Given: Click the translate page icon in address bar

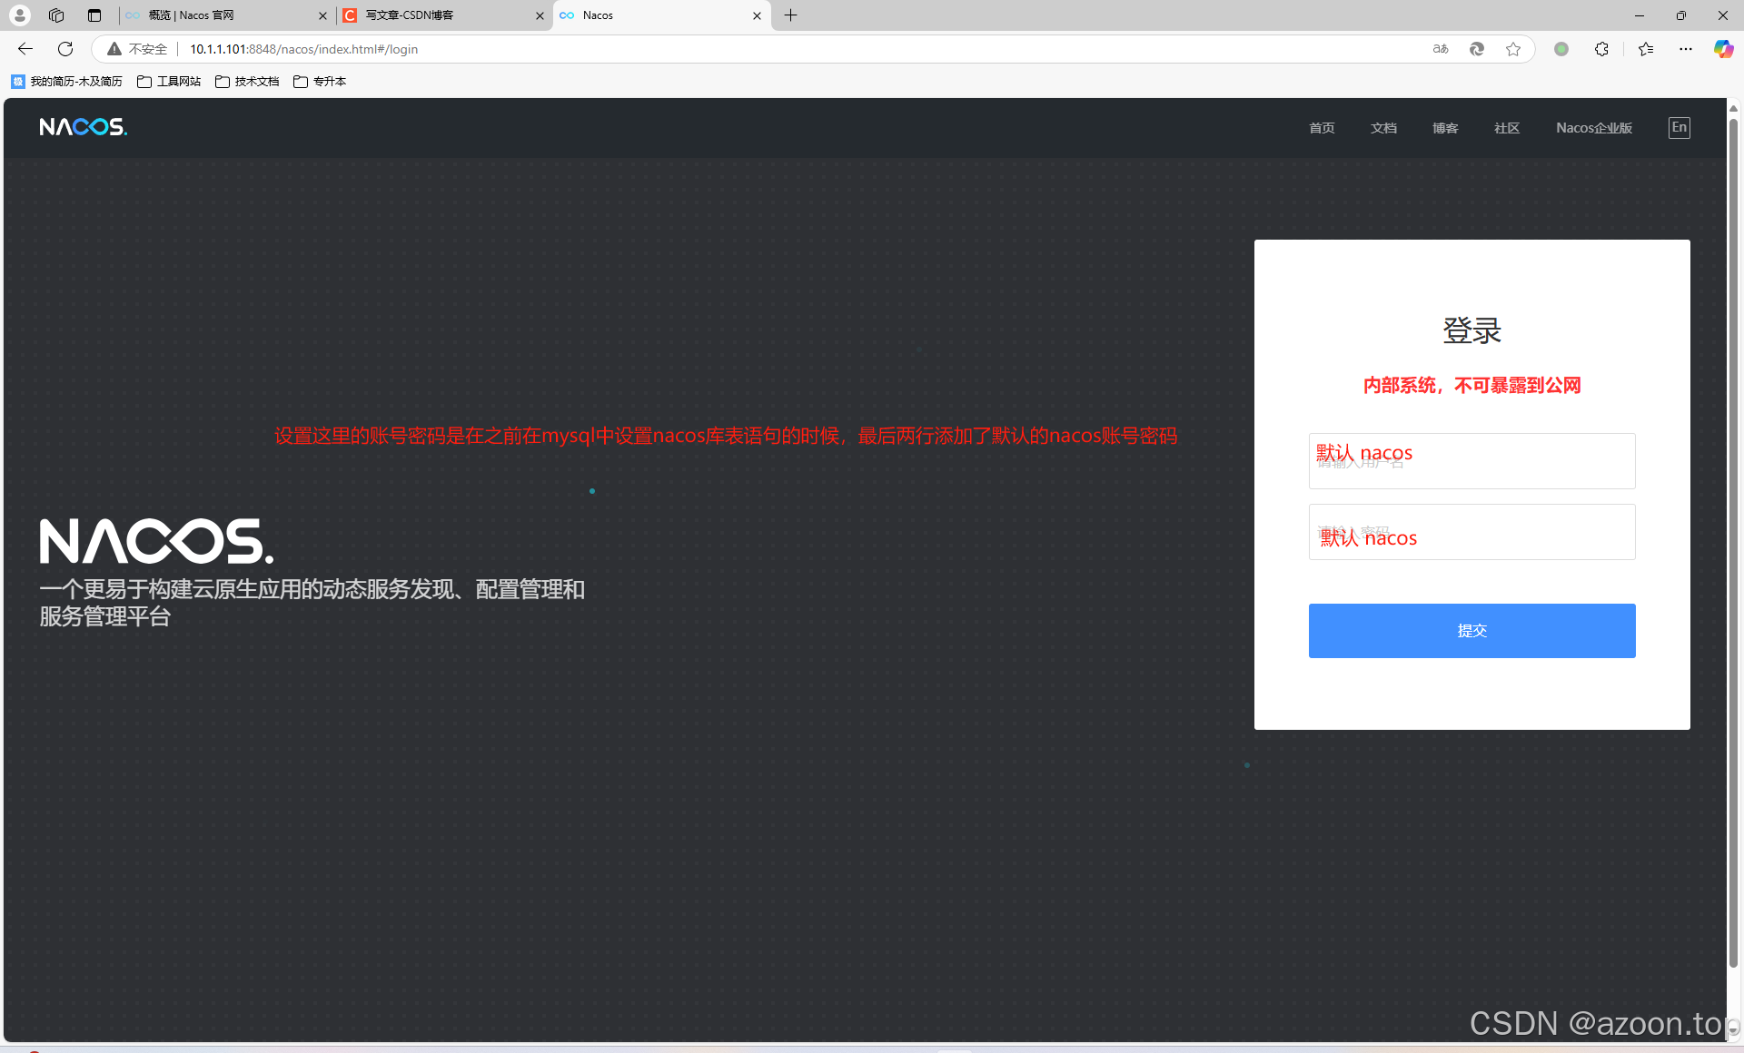Looking at the screenshot, I should [x=1441, y=49].
